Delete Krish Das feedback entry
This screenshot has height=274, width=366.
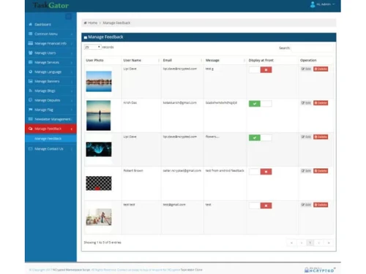(x=321, y=103)
